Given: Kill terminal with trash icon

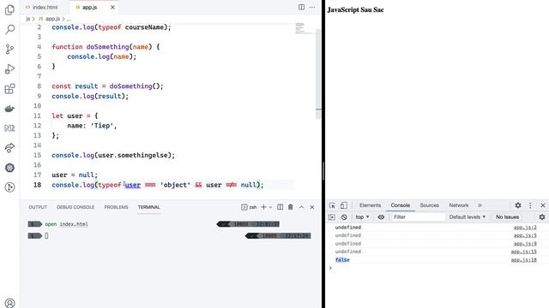Looking at the screenshot, I should click(x=291, y=207).
